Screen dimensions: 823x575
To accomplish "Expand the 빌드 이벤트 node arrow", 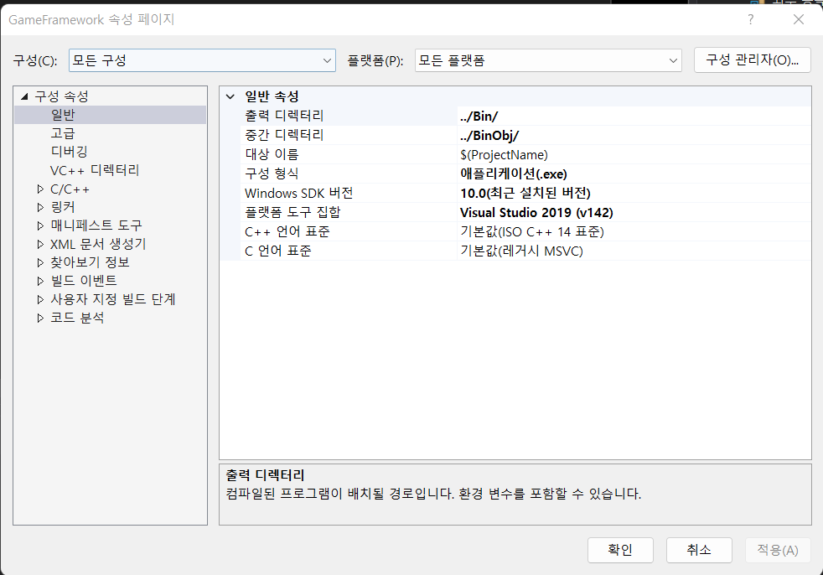I will point(40,281).
